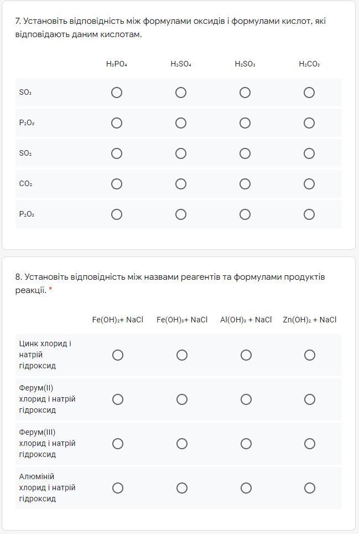Choose Fe(OH)₃ + NaCl for Ферум(III) хлорид row
Image resolution: width=359 pixels, height=534 pixels.
182,444
